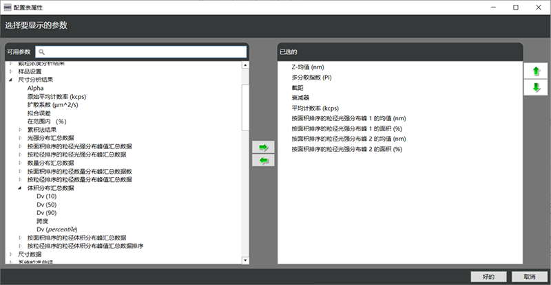Select 扩散系数 (µm^2/s) parameter
Viewport: 551px width, 285px height.
(52, 104)
